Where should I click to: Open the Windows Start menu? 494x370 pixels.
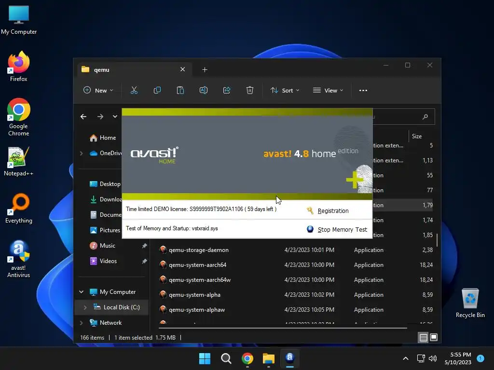tap(205, 358)
